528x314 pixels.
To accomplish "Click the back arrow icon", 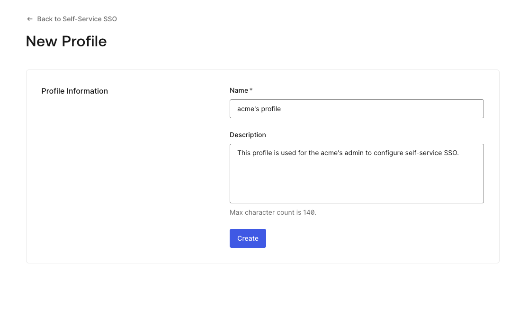I will coord(30,19).
